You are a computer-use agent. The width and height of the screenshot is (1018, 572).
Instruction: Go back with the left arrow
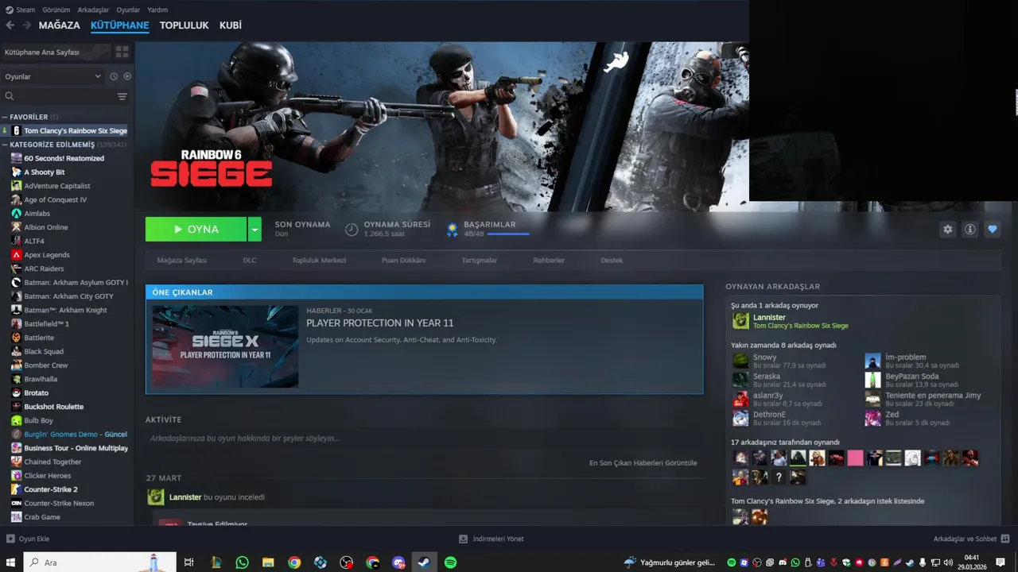[x=10, y=25]
